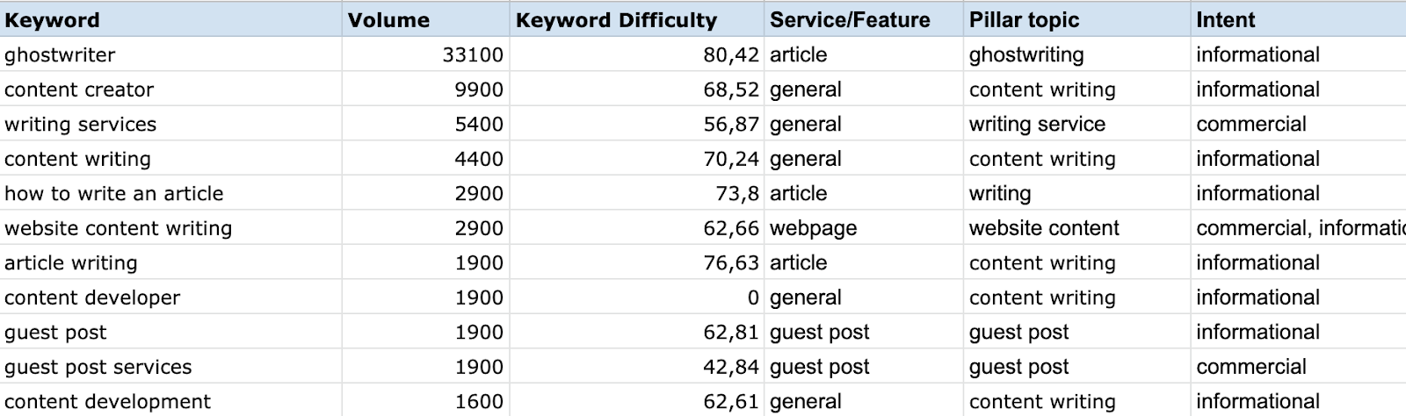Select the writing services keyword cell

click(x=170, y=124)
